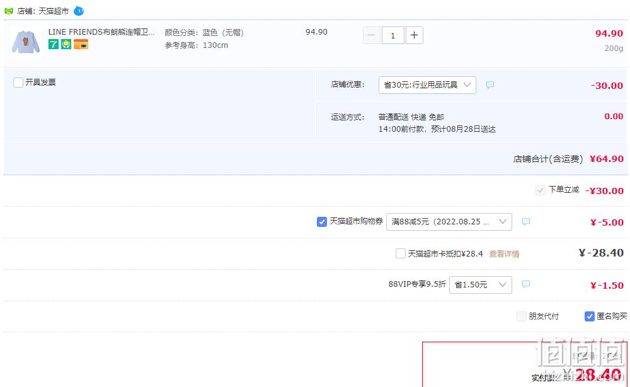Screen dimensions: 630x387
Task: Open the 店铺优惠 discount dropdown
Action: click(427, 85)
